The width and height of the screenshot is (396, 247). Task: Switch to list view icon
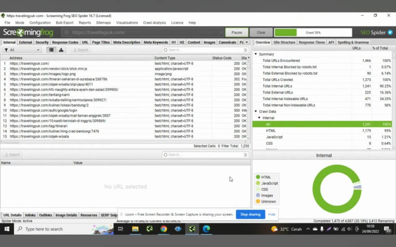tap(51, 50)
